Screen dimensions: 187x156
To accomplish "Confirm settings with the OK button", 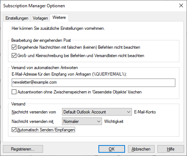I will [112, 149].
